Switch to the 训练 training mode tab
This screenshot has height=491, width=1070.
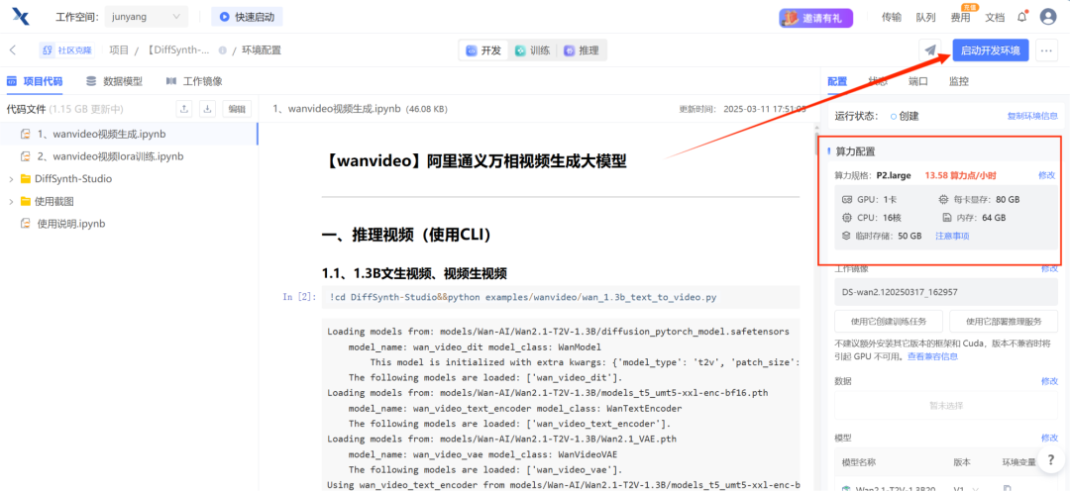[x=533, y=50]
